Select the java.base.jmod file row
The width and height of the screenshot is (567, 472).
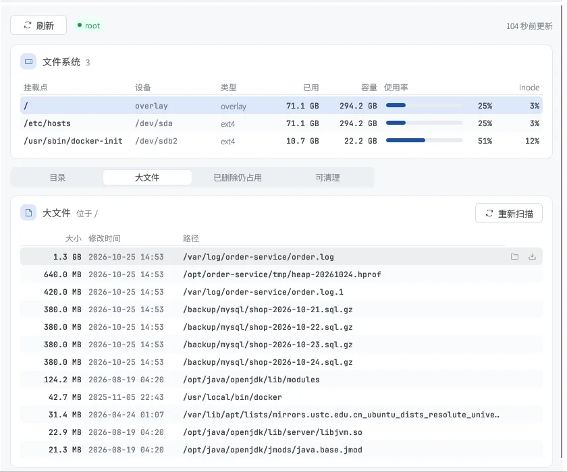pyautogui.click(x=281, y=450)
